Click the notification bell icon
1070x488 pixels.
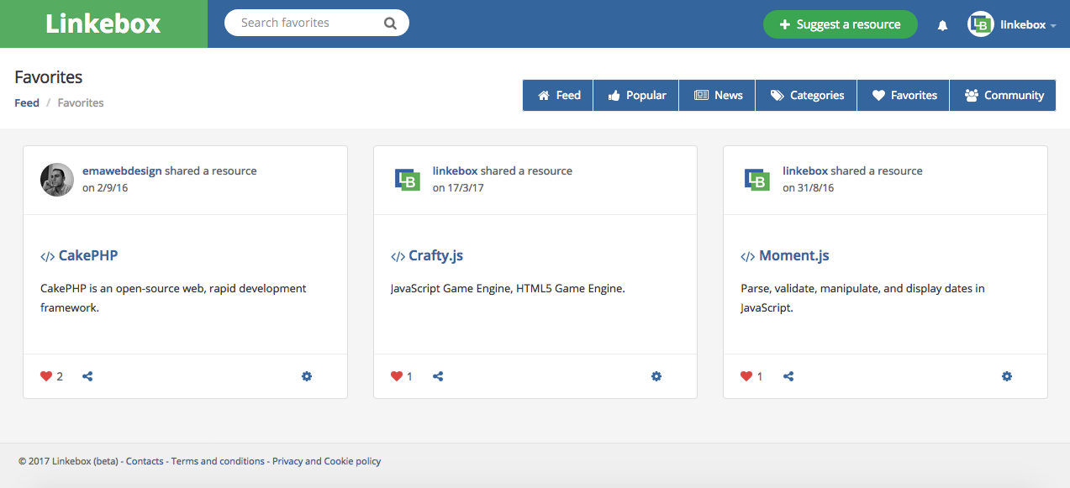[941, 24]
